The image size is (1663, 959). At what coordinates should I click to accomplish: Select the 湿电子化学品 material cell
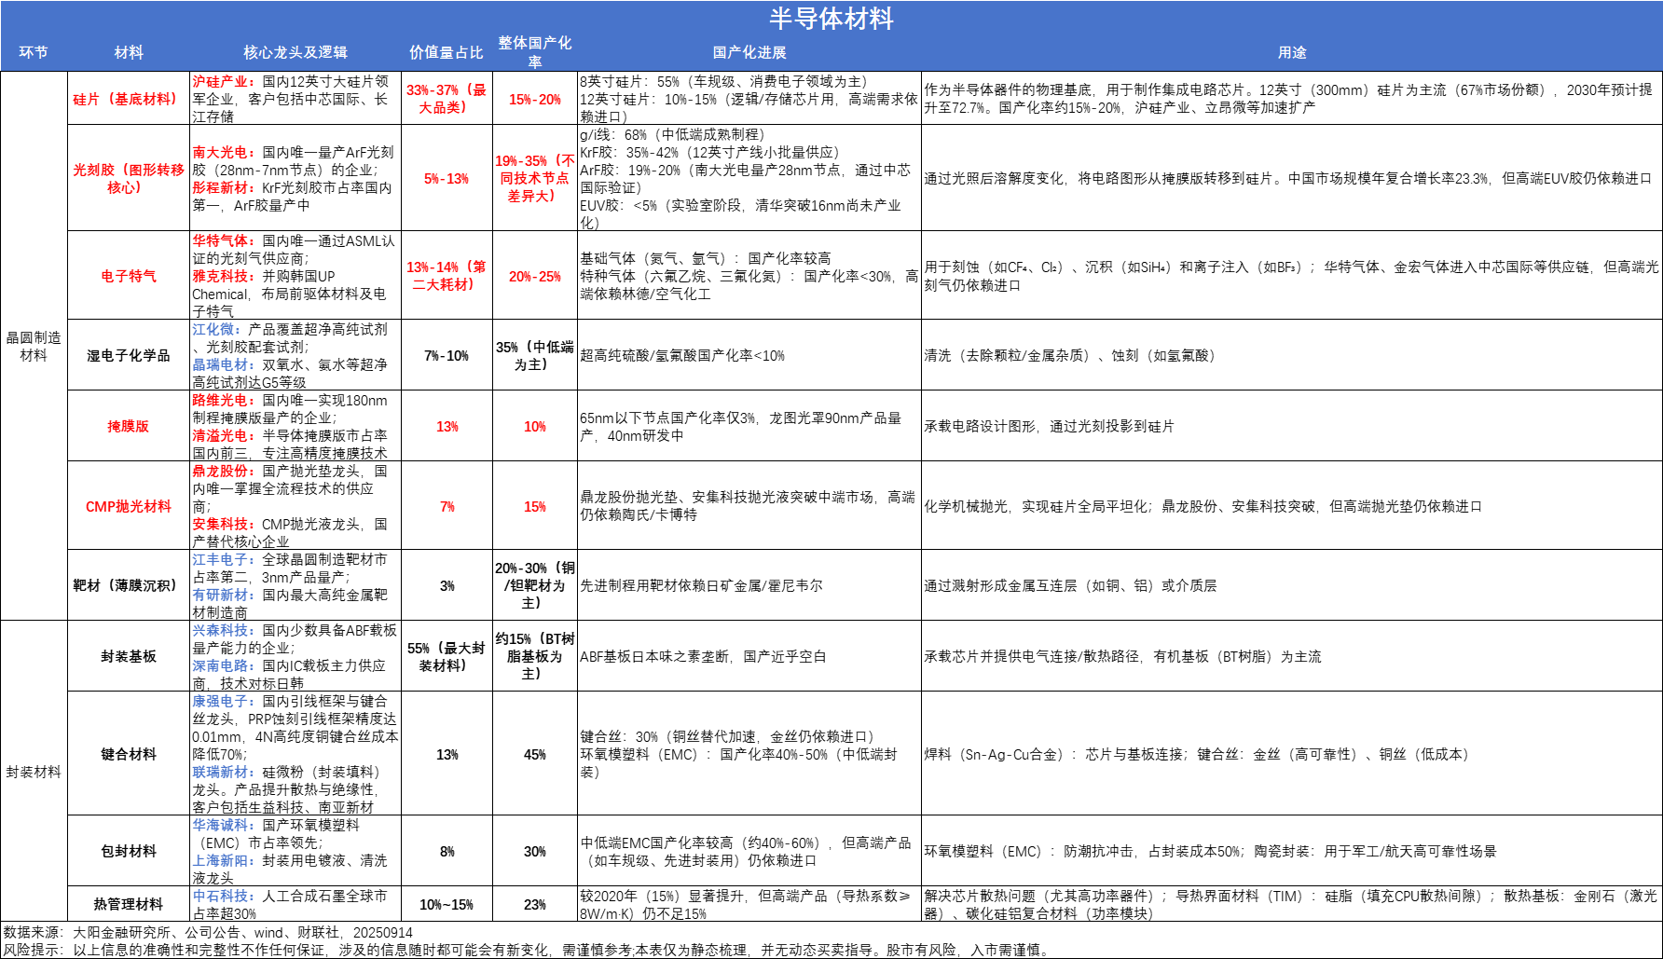click(128, 355)
